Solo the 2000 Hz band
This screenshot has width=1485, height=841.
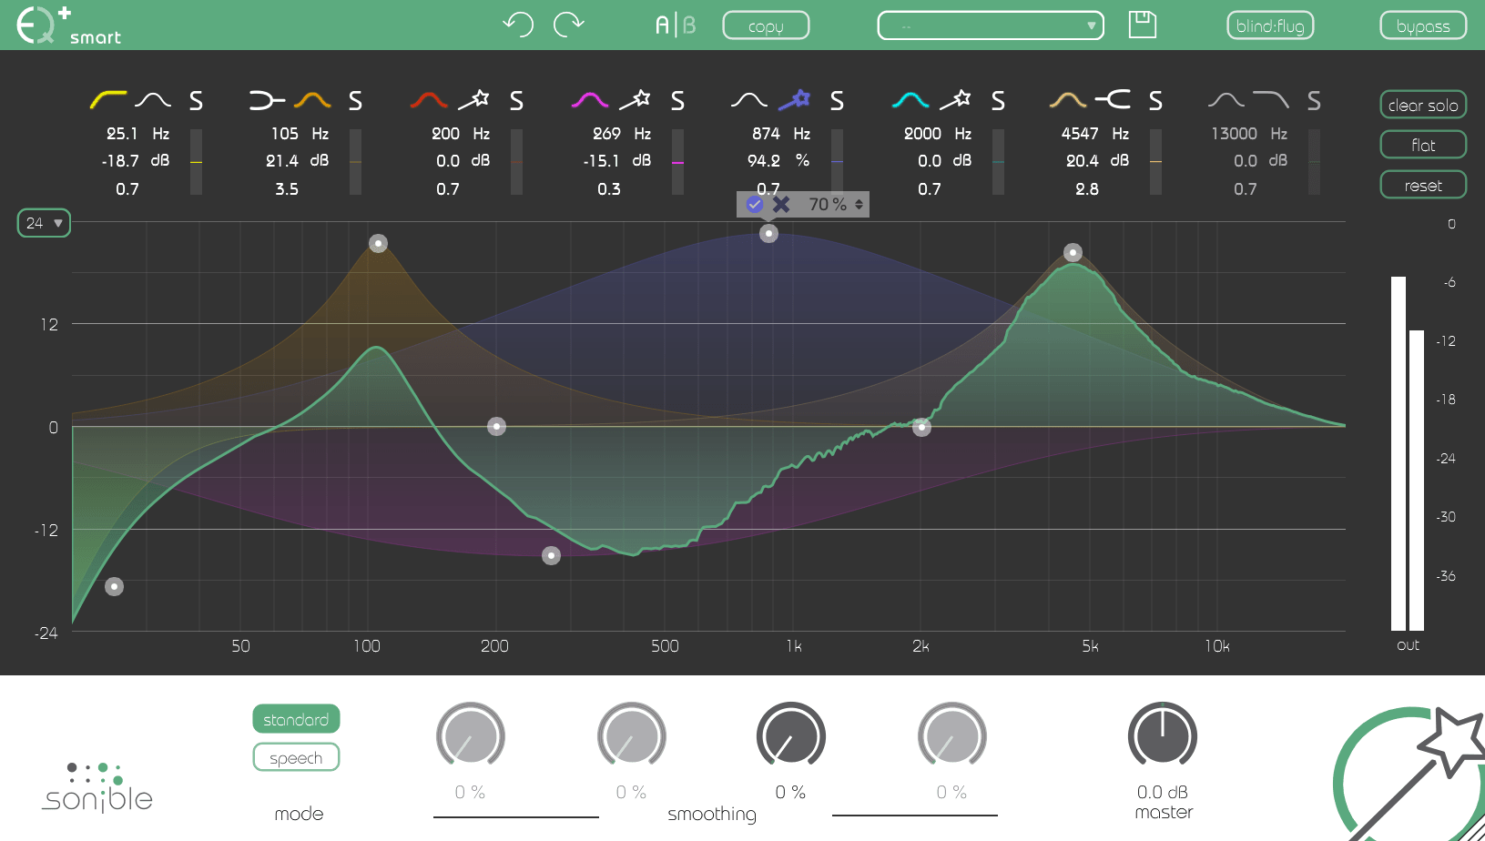coord(998,100)
